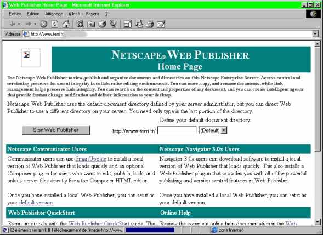Open the Edition menu
323x235 pixels.
[33, 14]
